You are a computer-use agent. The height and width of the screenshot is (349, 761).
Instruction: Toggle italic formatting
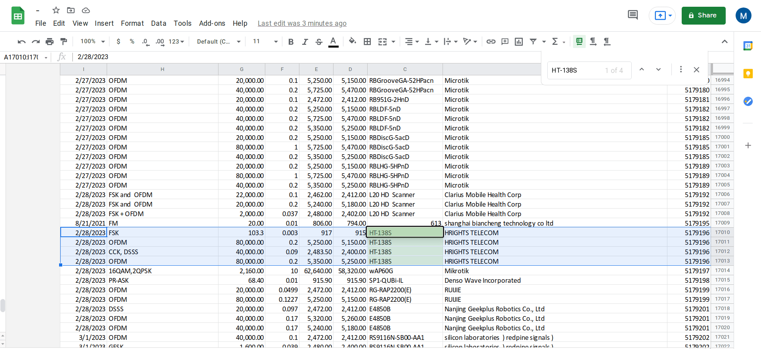[x=305, y=42]
